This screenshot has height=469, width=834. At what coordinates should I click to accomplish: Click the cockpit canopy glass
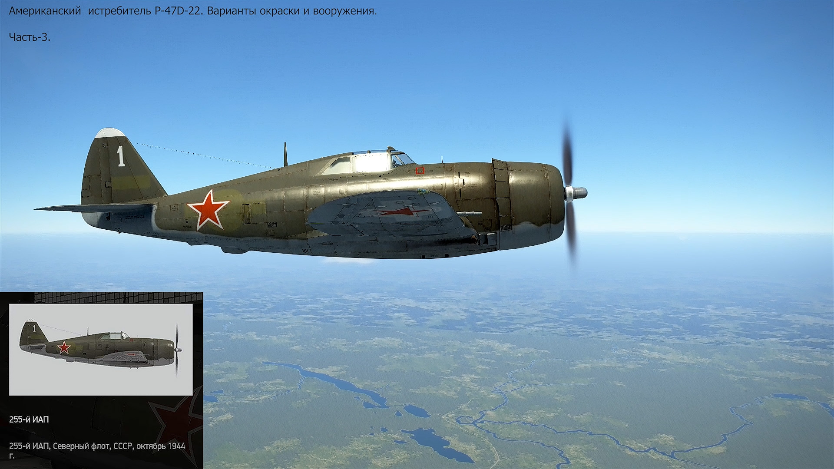pos(369,163)
